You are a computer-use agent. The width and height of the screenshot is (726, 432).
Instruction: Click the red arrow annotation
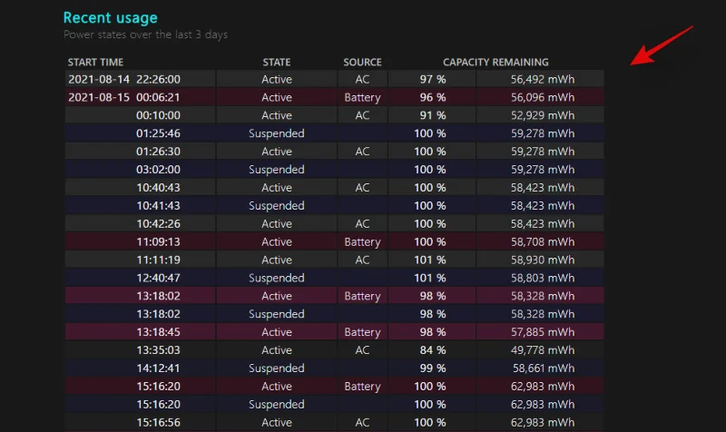[662, 45]
